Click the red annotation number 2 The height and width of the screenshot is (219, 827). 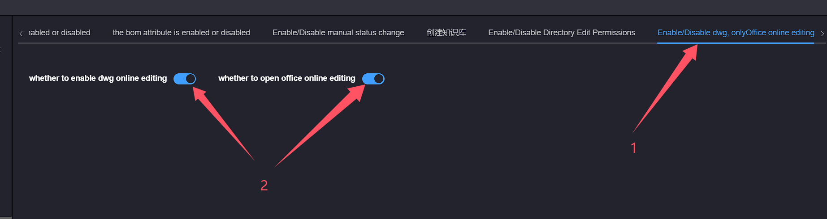[264, 185]
